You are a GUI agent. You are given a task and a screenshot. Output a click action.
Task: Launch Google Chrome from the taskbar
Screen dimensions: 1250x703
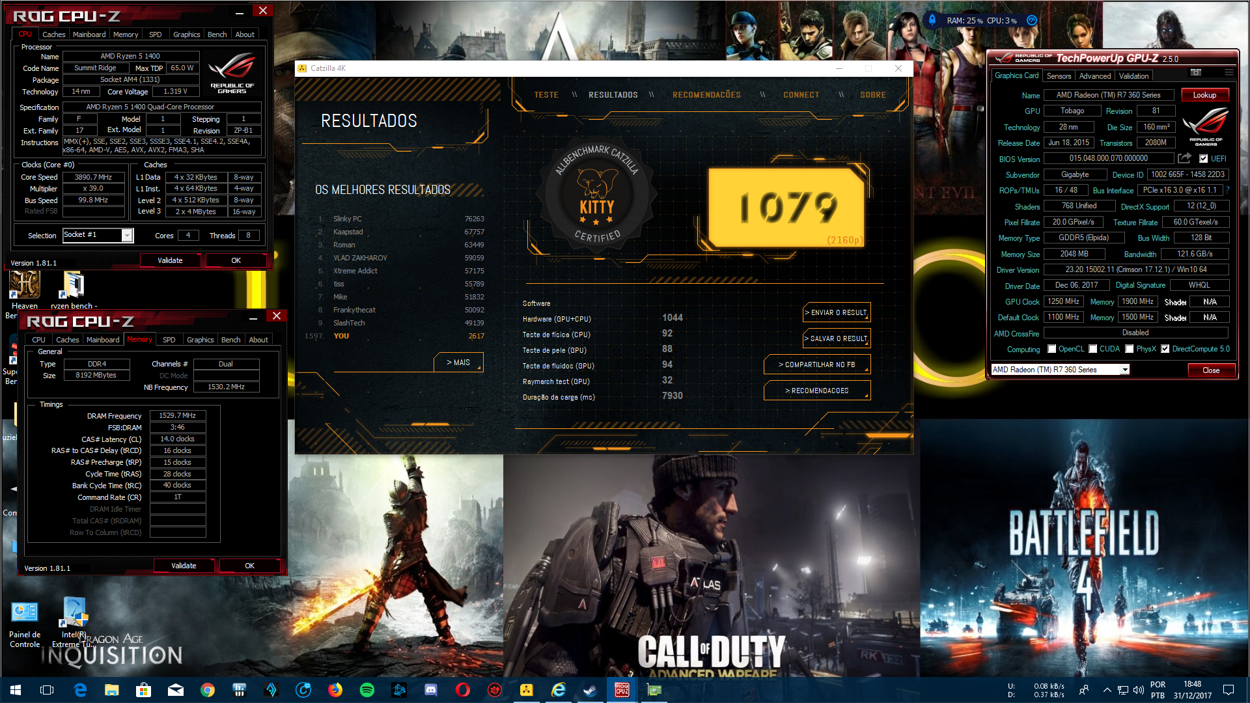[208, 690]
